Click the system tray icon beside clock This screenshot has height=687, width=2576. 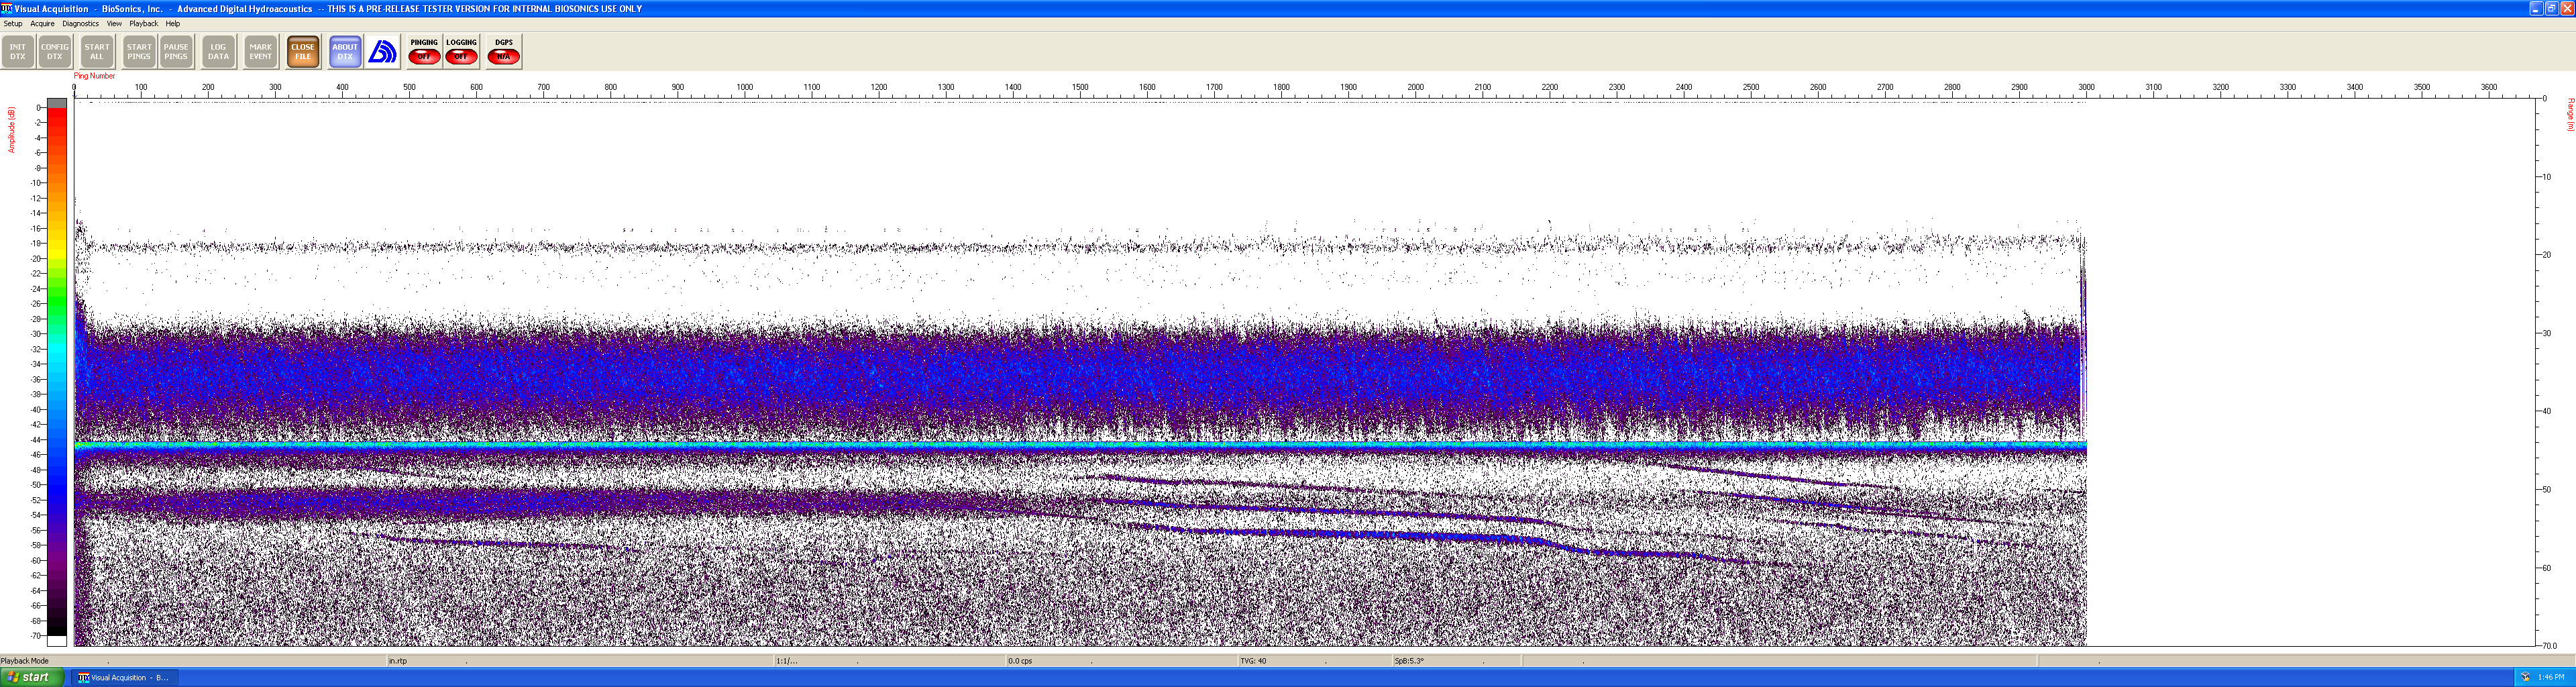pos(2525,678)
